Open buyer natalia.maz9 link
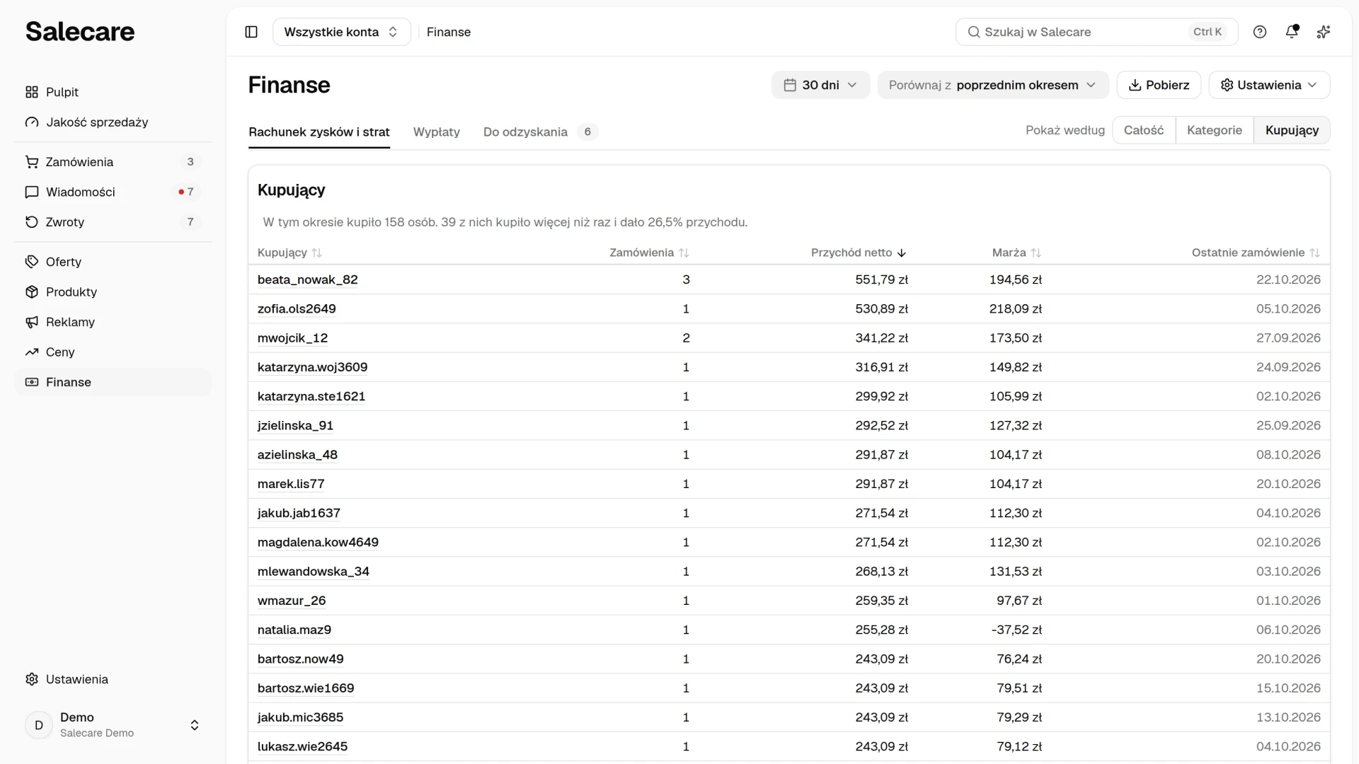The image size is (1359, 764). [294, 630]
